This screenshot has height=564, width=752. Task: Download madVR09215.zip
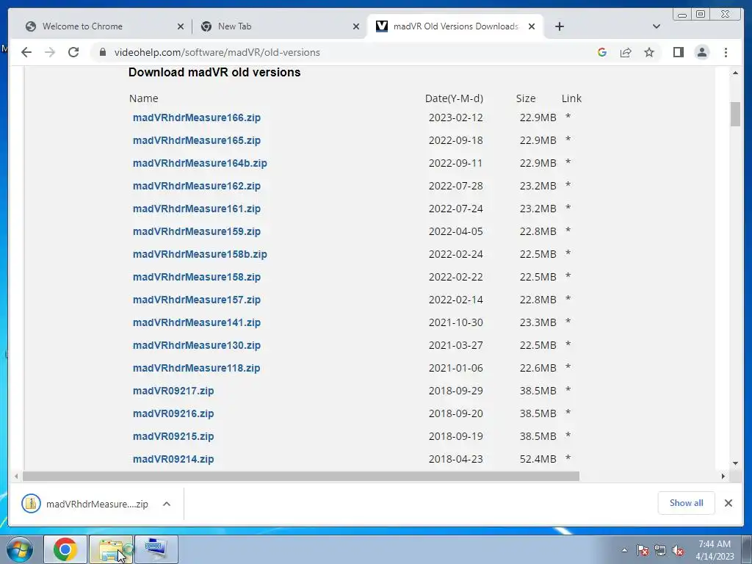point(173,436)
